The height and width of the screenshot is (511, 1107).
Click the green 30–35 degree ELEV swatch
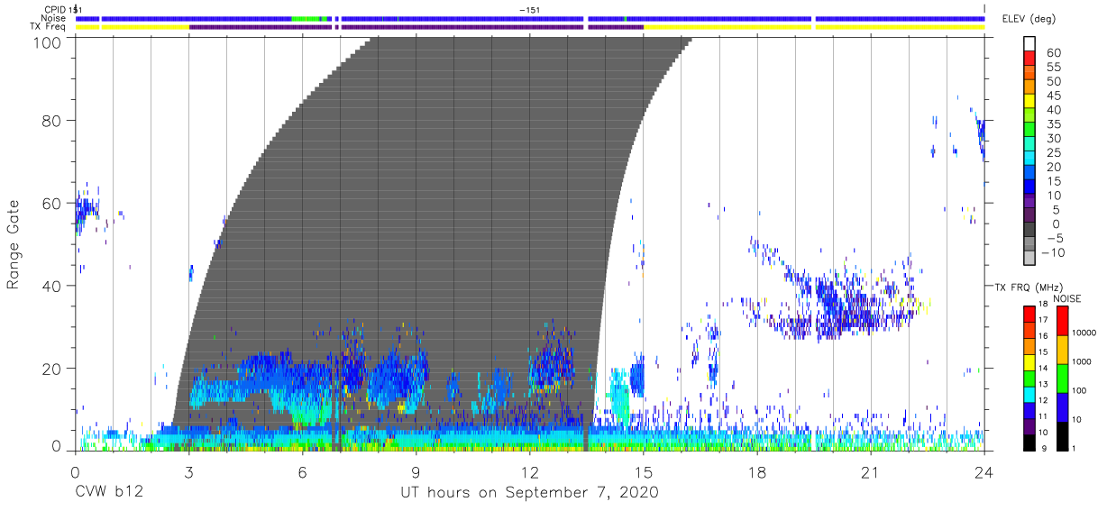point(1029,131)
